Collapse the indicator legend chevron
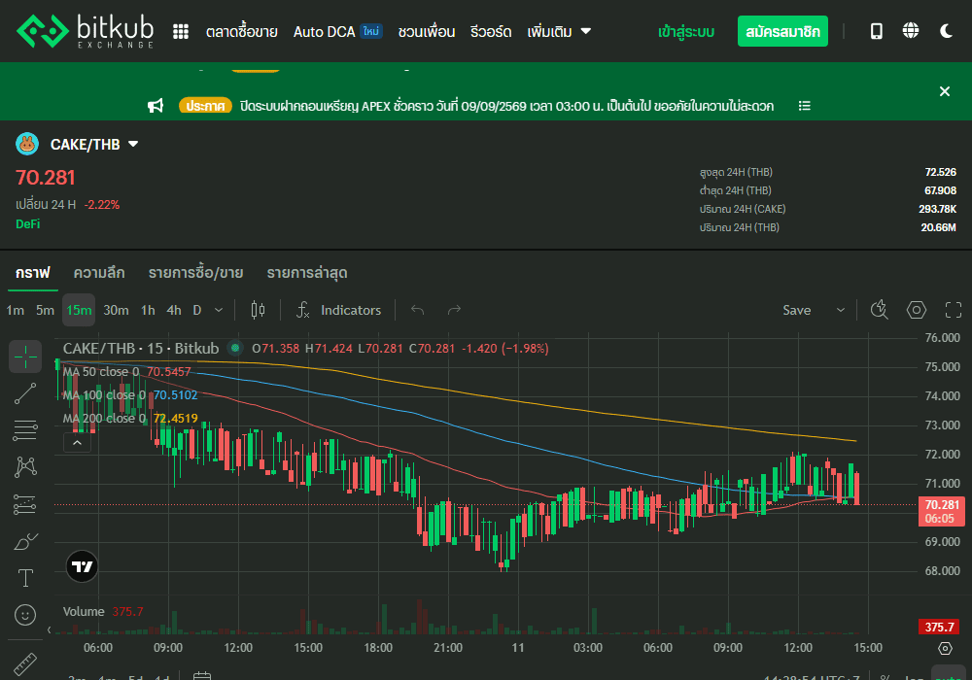 tap(78, 443)
